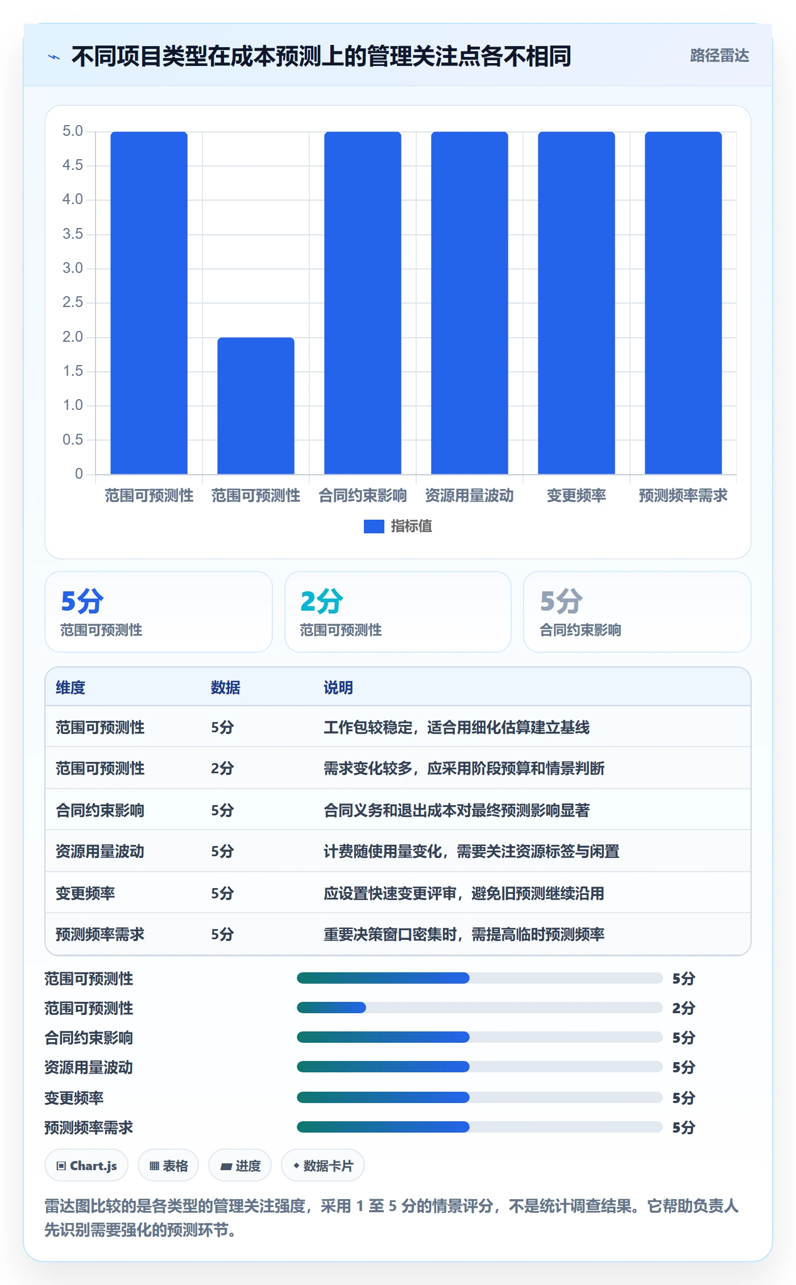Click the 资源用量波动 x-axis label

(x=470, y=495)
